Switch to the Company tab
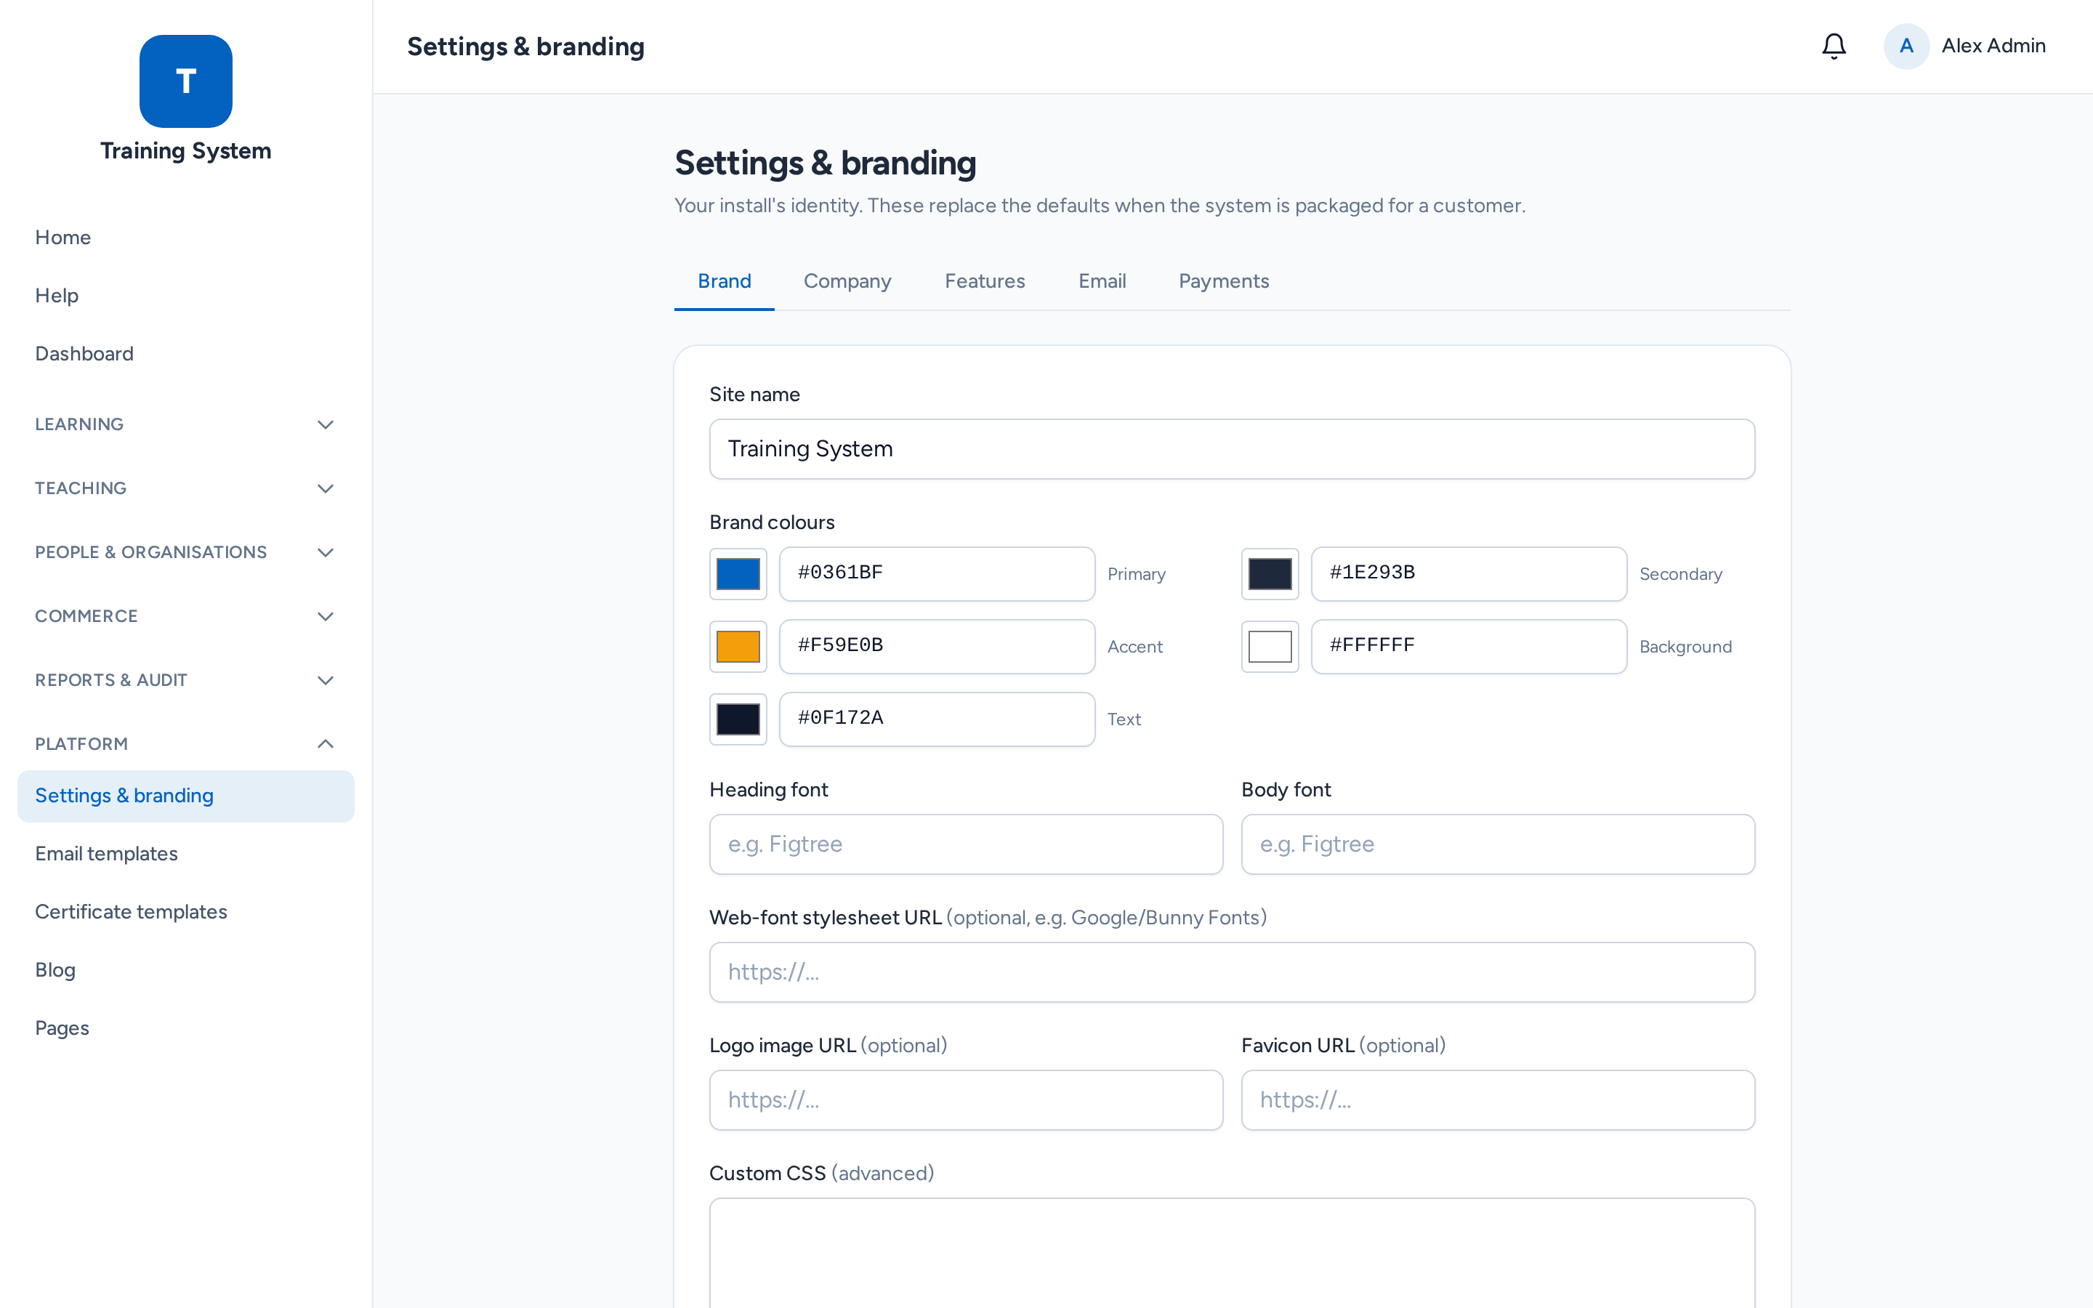Image resolution: width=2093 pixels, height=1308 pixels. coord(847,281)
